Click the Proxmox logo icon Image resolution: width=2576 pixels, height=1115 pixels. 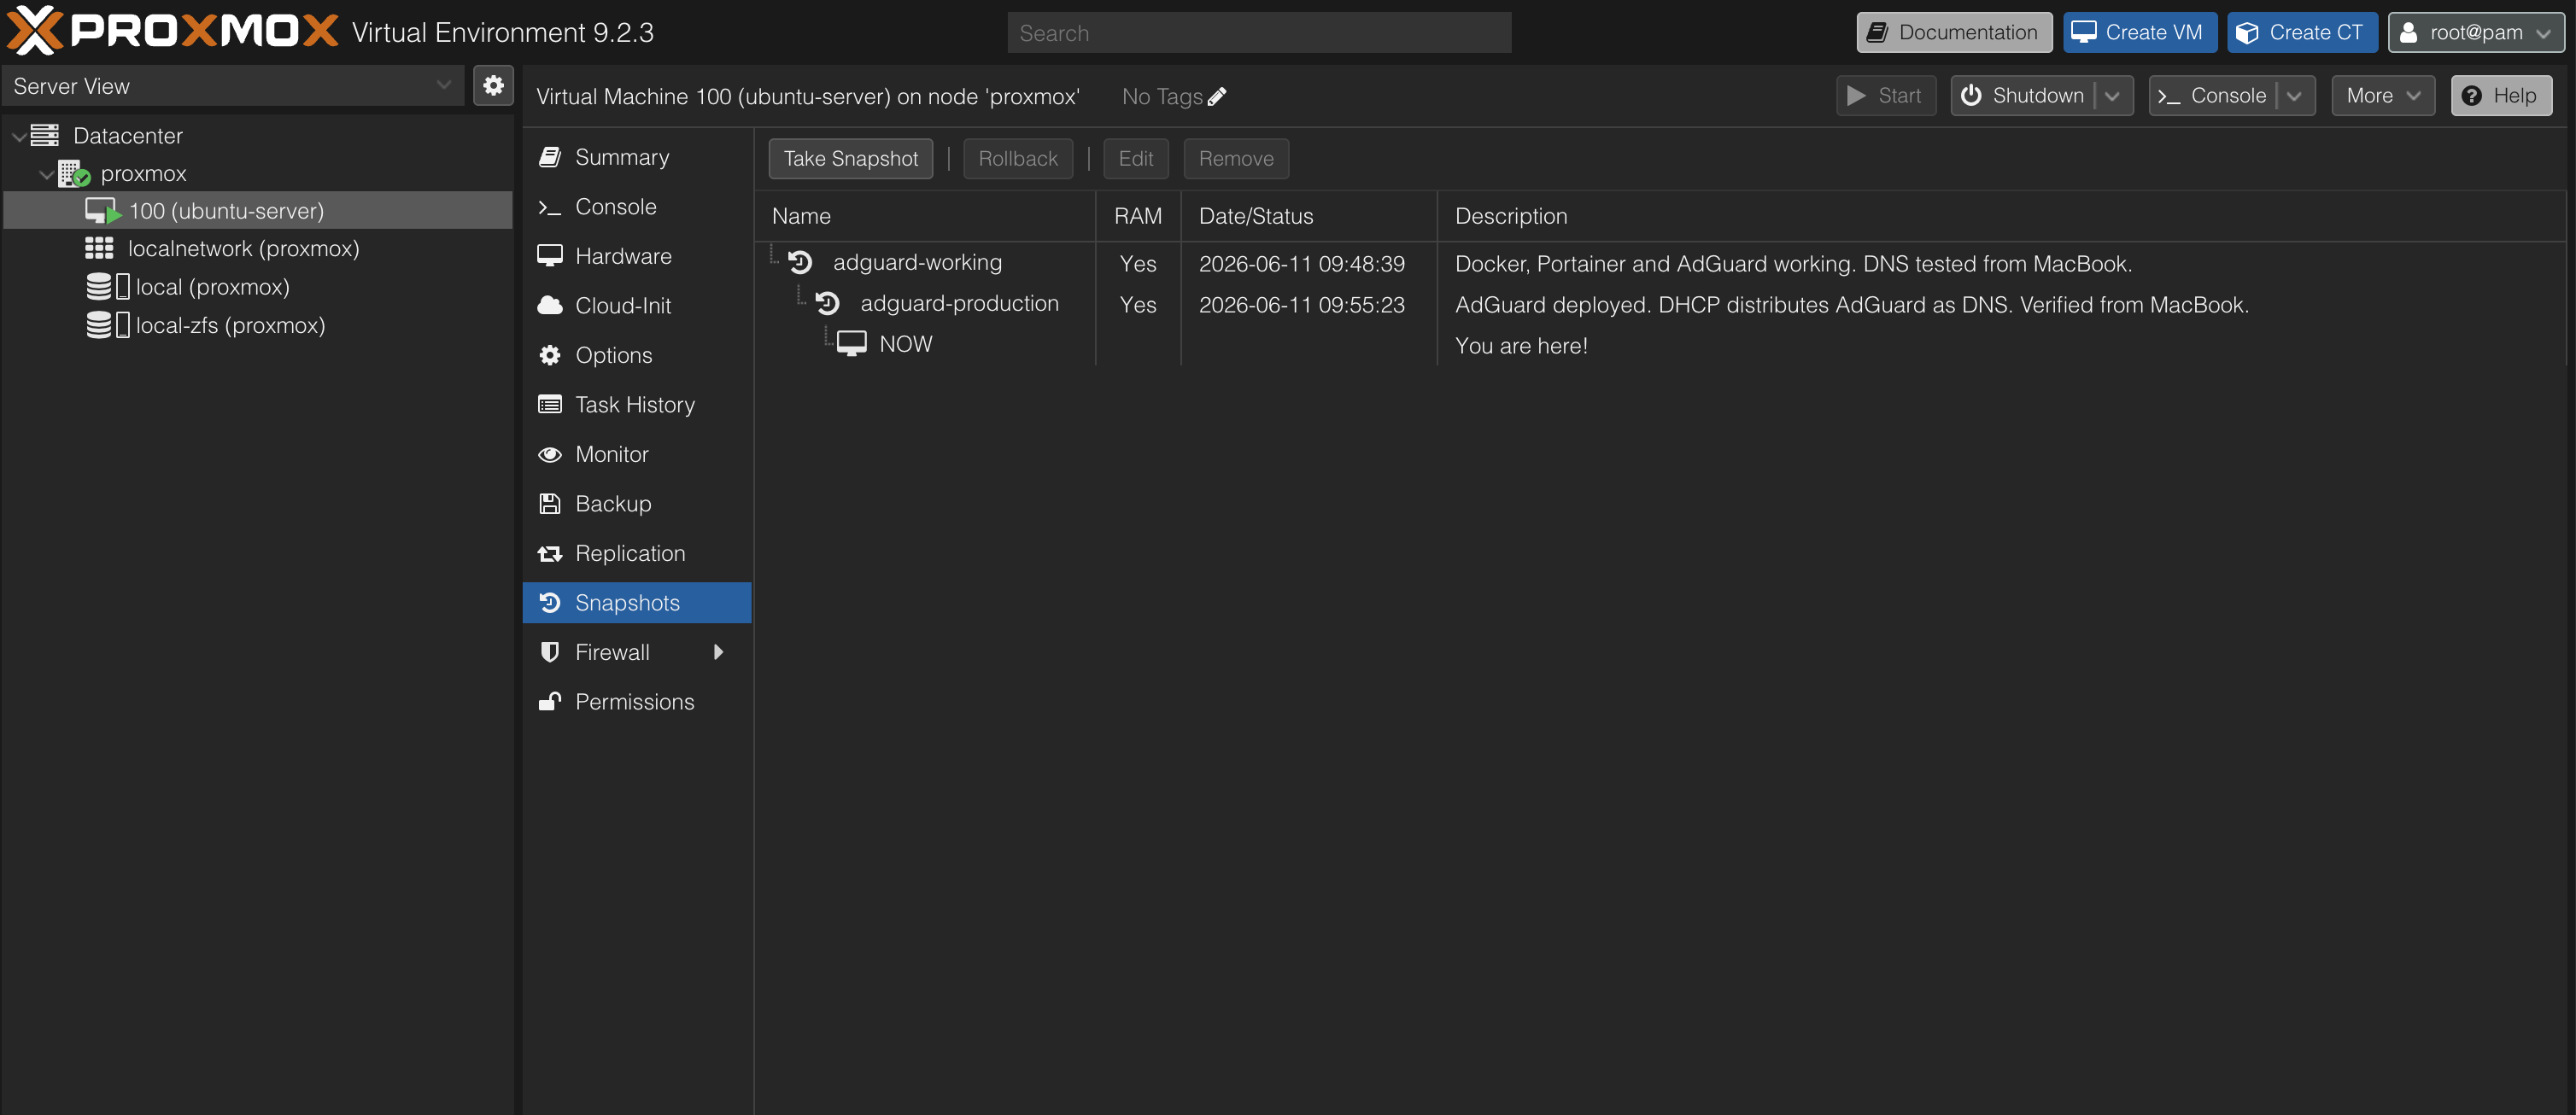34,31
